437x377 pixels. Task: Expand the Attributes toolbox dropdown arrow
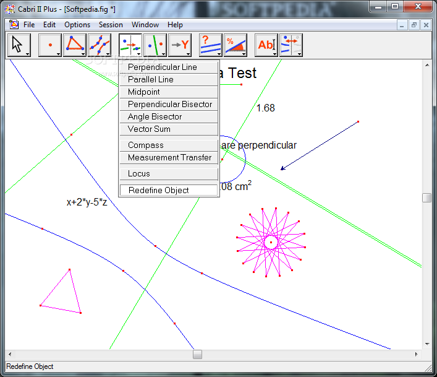(x=299, y=54)
